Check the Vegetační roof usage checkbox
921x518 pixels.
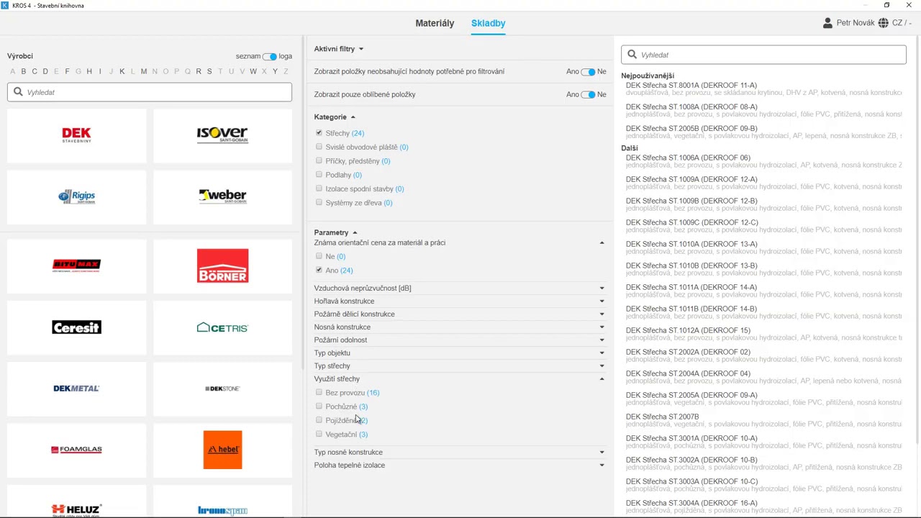click(x=319, y=435)
